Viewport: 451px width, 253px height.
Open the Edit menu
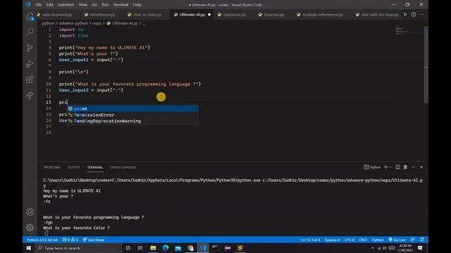50,5
